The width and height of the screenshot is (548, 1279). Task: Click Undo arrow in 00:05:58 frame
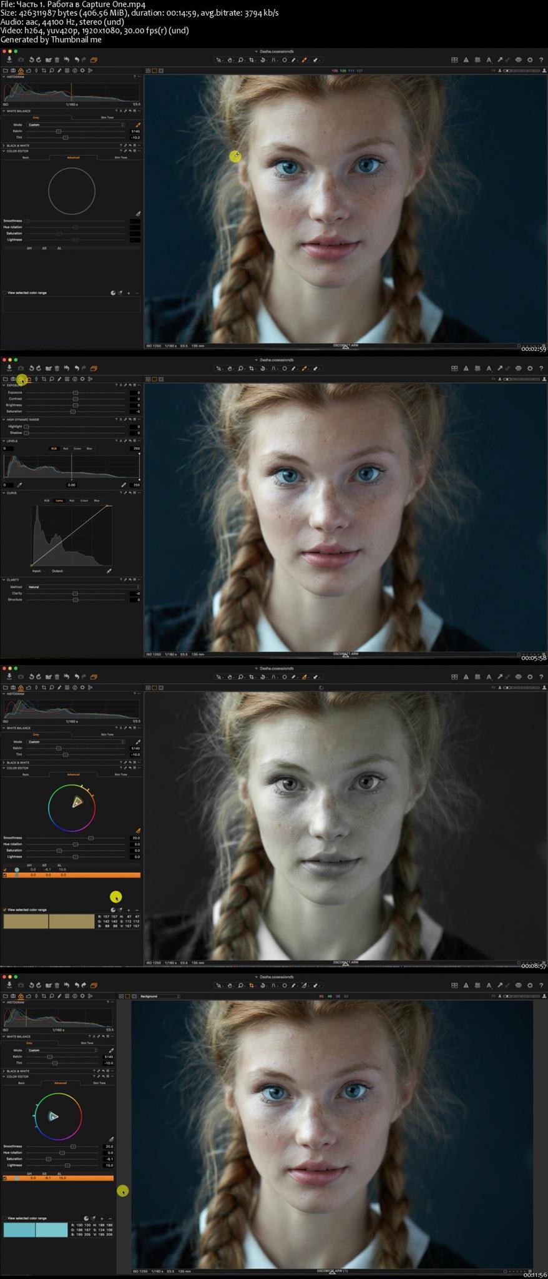77,368
